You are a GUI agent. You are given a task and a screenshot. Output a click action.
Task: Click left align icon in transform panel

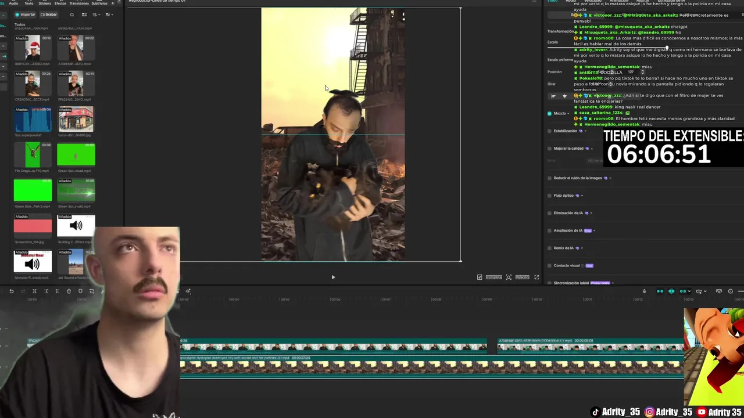[x=553, y=96]
